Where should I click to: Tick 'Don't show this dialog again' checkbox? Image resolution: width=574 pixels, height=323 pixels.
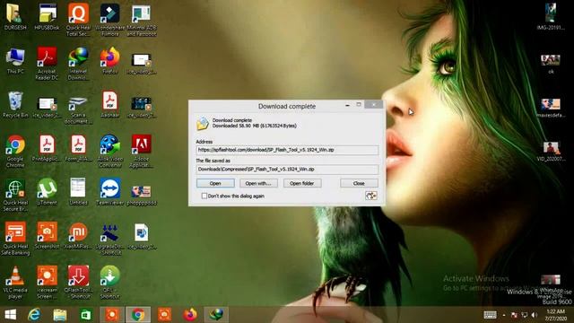point(204,196)
